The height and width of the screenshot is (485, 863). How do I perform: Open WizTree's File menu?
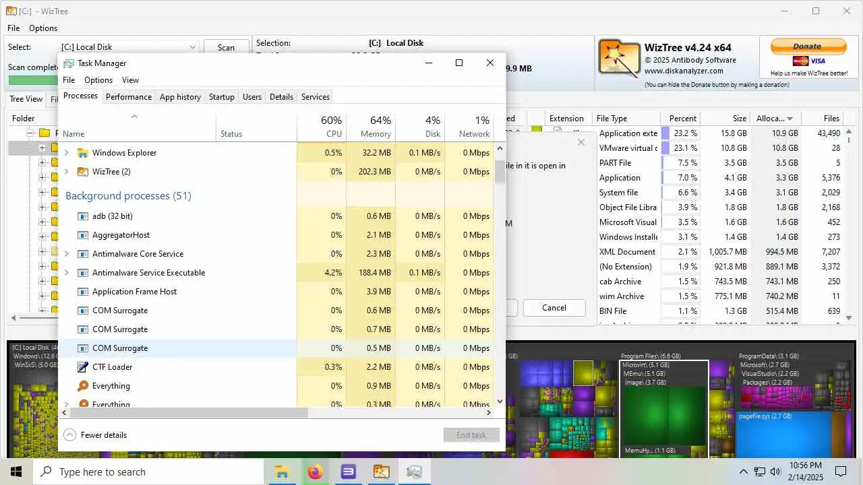[x=13, y=28]
